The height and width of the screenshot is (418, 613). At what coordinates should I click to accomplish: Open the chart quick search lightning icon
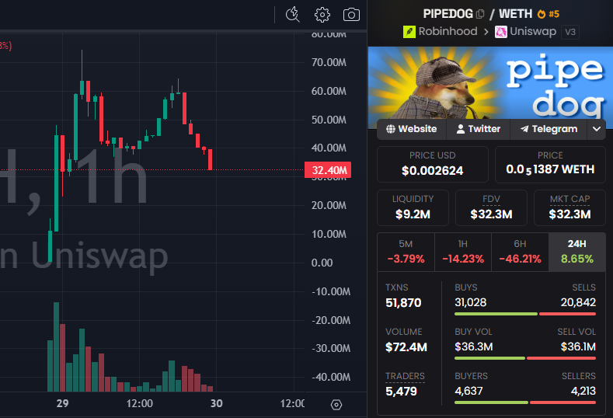point(292,15)
